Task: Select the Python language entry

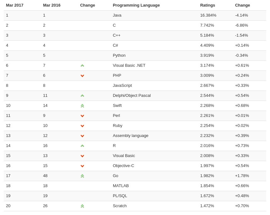Action: click(x=119, y=55)
